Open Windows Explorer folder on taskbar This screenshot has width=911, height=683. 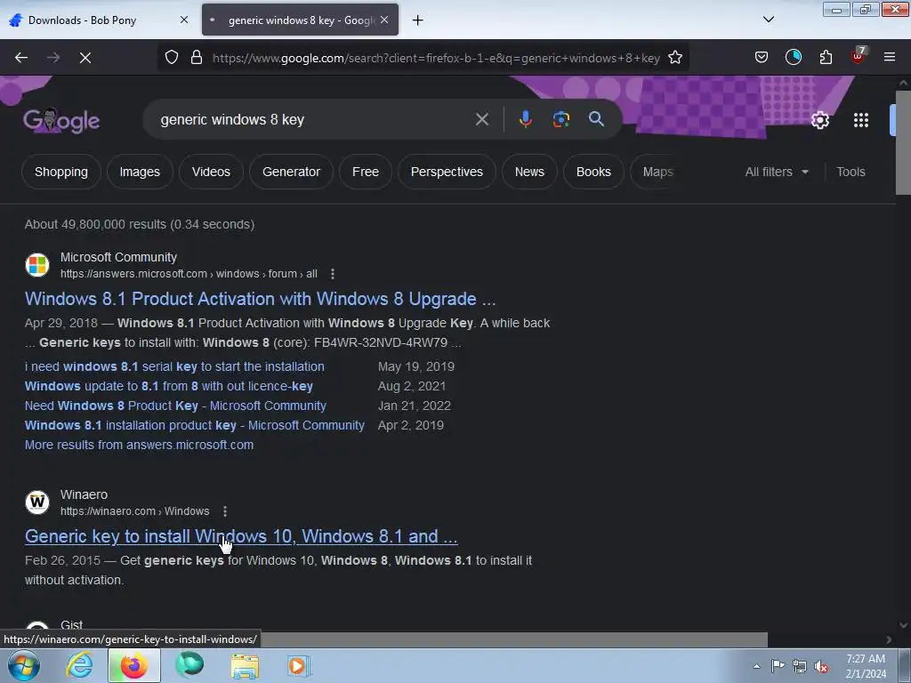coord(245,665)
